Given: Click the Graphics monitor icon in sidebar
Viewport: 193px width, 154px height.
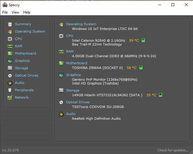Looking at the screenshot, I should pyautogui.click(x=10, y=61).
